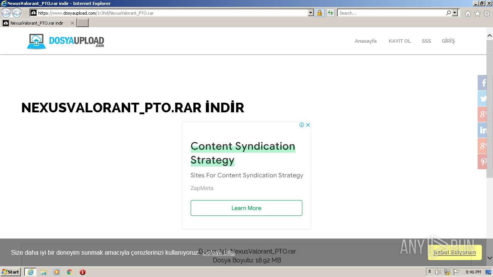Click the taskbar clock 8:46 PM
The width and height of the screenshot is (493, 277).
click(x=473, y=272)
